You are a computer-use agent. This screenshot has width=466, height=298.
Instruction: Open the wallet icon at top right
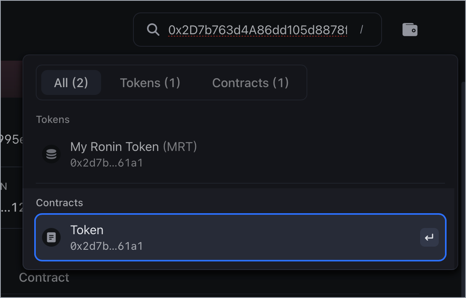point(410,30)
